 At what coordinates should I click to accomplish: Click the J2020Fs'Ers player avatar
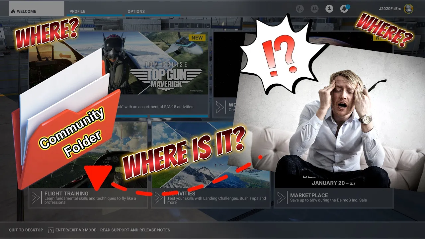[x=408, y=9]
